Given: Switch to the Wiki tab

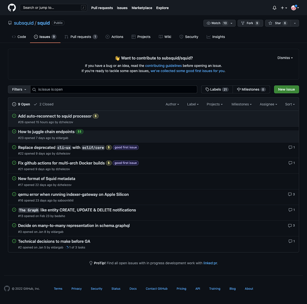Looking at the screenshot, I should pyautogui.click(x=165, y=37).
